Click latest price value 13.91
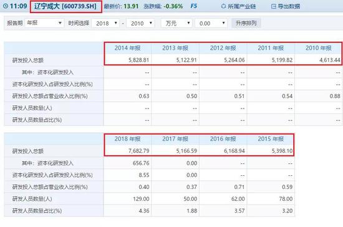343x227 pixels. tap(131, 6)
